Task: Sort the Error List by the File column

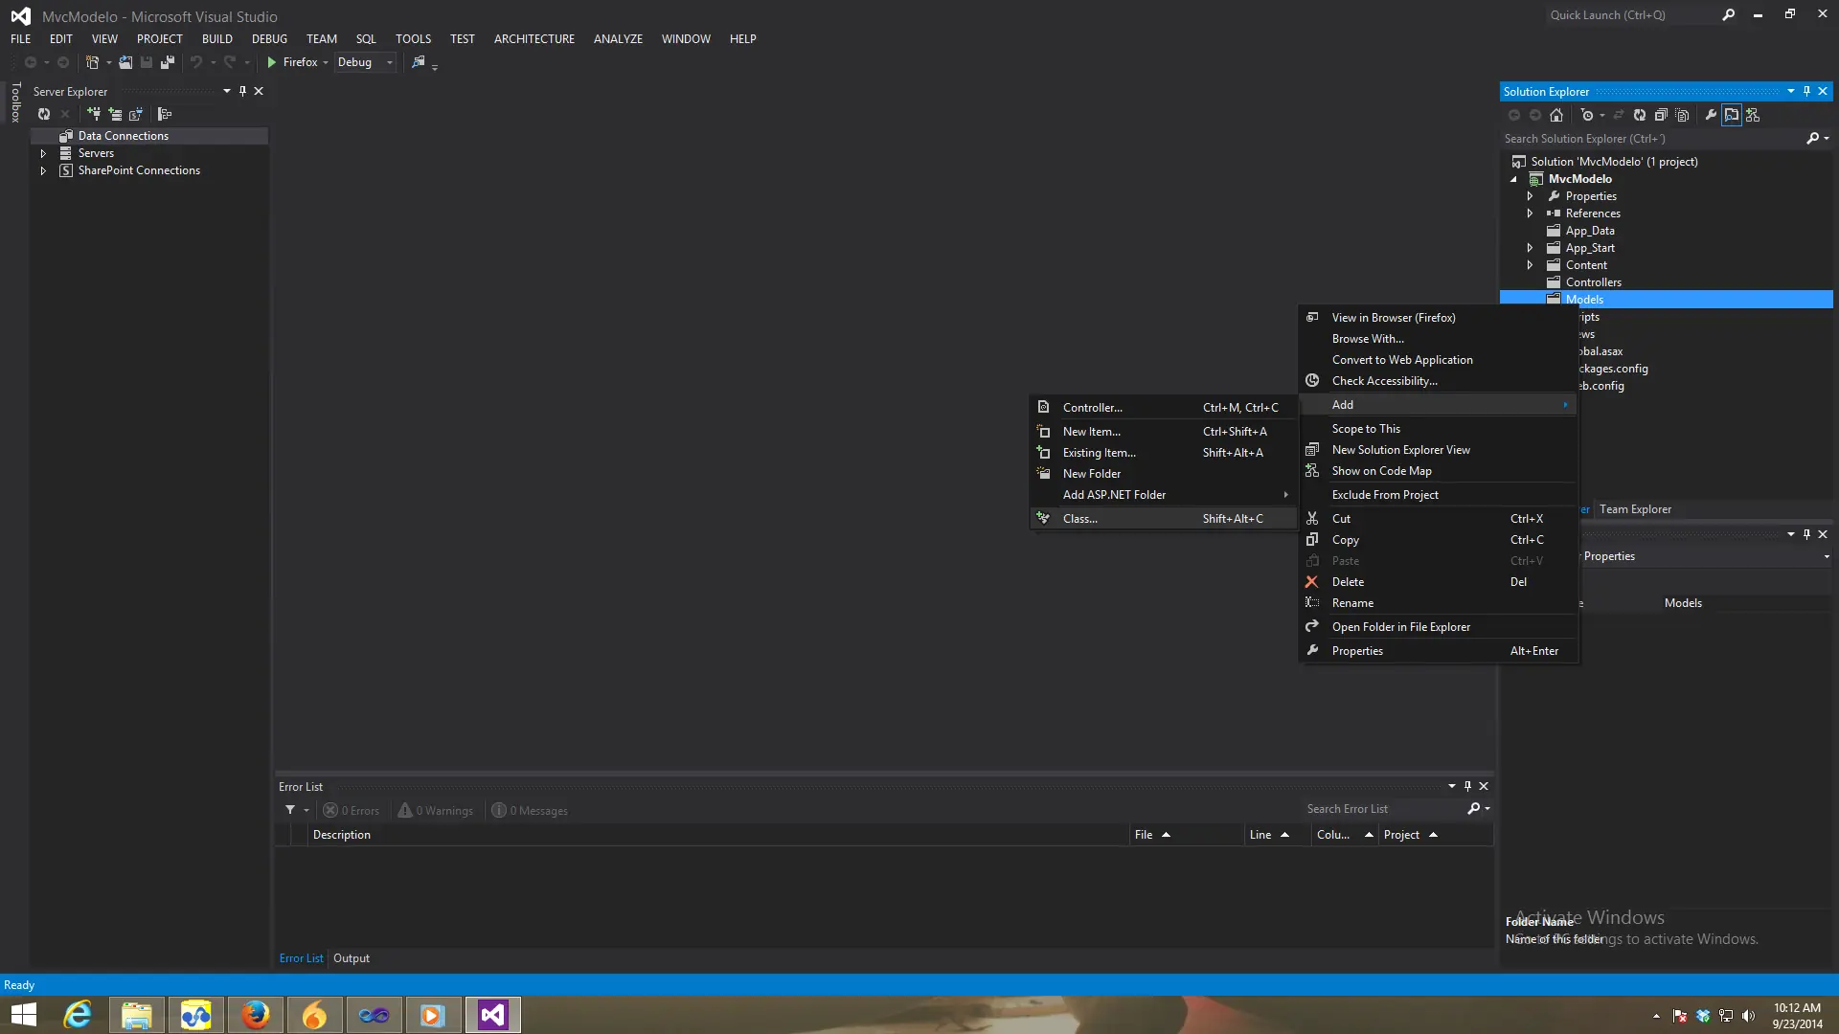Action: [x=1186, y=835]
